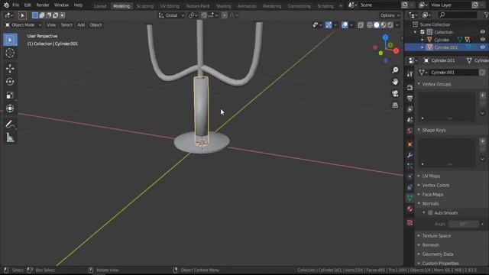This screenshot has height=275, width=489.
Task: Click the Blender logo menu icon
Action: (6, 5)
